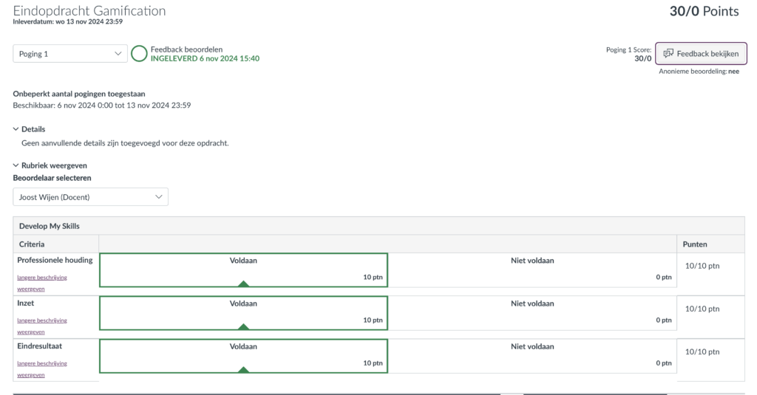This screenshot has width=757, height=395.
Task: Open the Joost Wijen (Docent) grader dropdown
Action: click(91, 197)
